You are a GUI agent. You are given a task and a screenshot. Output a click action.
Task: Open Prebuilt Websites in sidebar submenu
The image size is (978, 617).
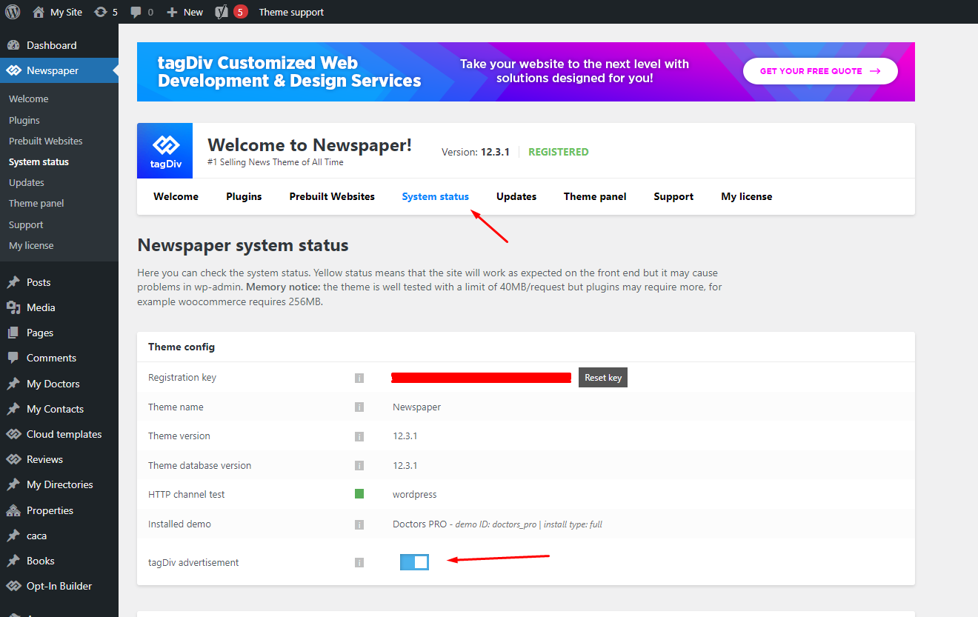click(46, 141)
